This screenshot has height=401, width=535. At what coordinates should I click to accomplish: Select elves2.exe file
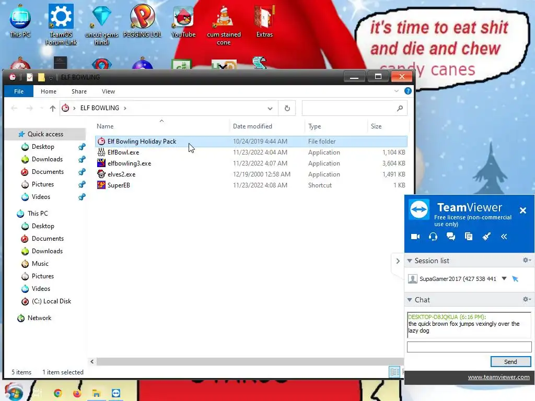click(251, 174)
